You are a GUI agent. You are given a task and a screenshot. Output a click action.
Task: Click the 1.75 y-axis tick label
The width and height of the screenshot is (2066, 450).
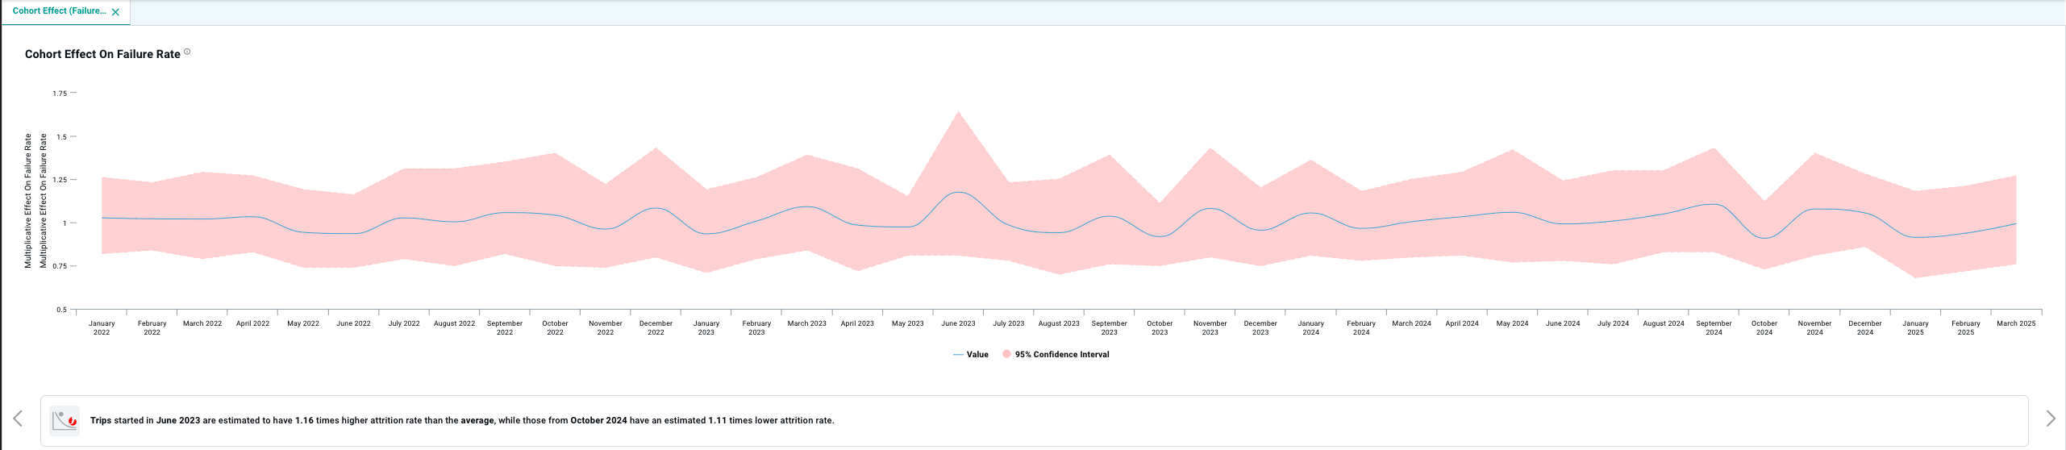[x=60, y=94]
